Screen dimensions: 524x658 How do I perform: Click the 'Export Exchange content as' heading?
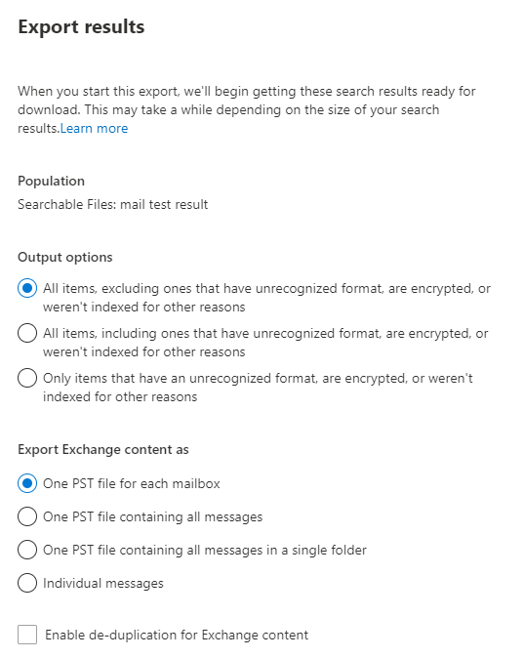coord(103,449)
